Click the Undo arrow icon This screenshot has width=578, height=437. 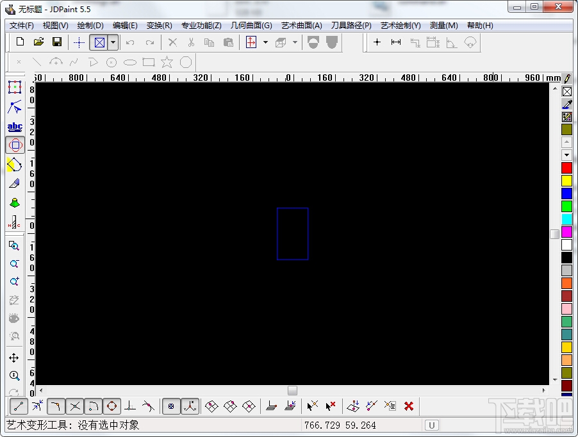pos(130,42)
